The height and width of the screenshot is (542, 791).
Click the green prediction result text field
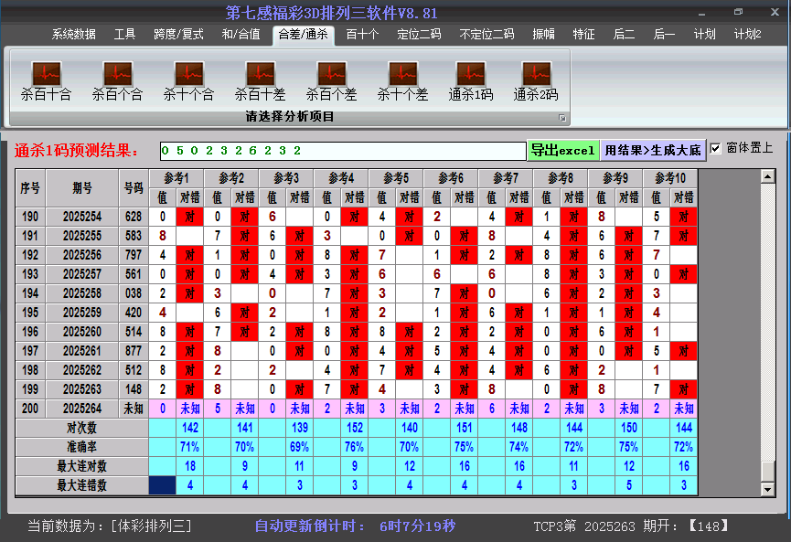pos(342,150)
